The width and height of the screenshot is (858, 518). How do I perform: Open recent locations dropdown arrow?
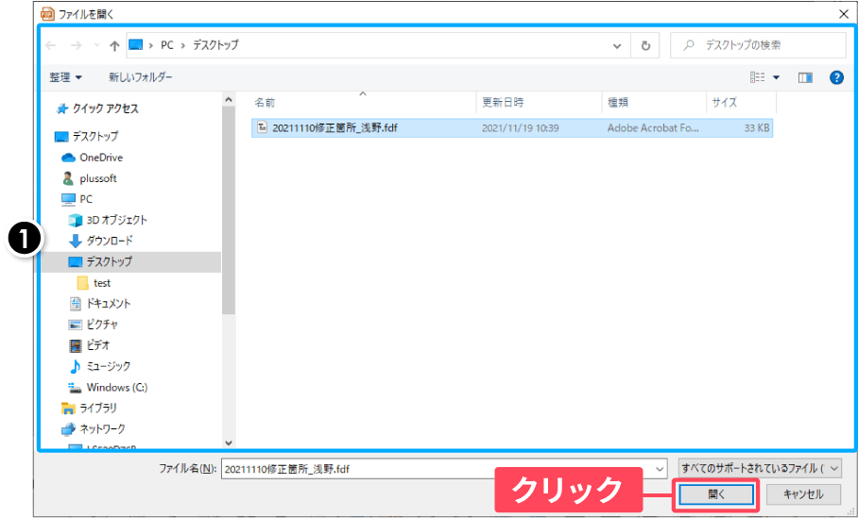[96, 46]
